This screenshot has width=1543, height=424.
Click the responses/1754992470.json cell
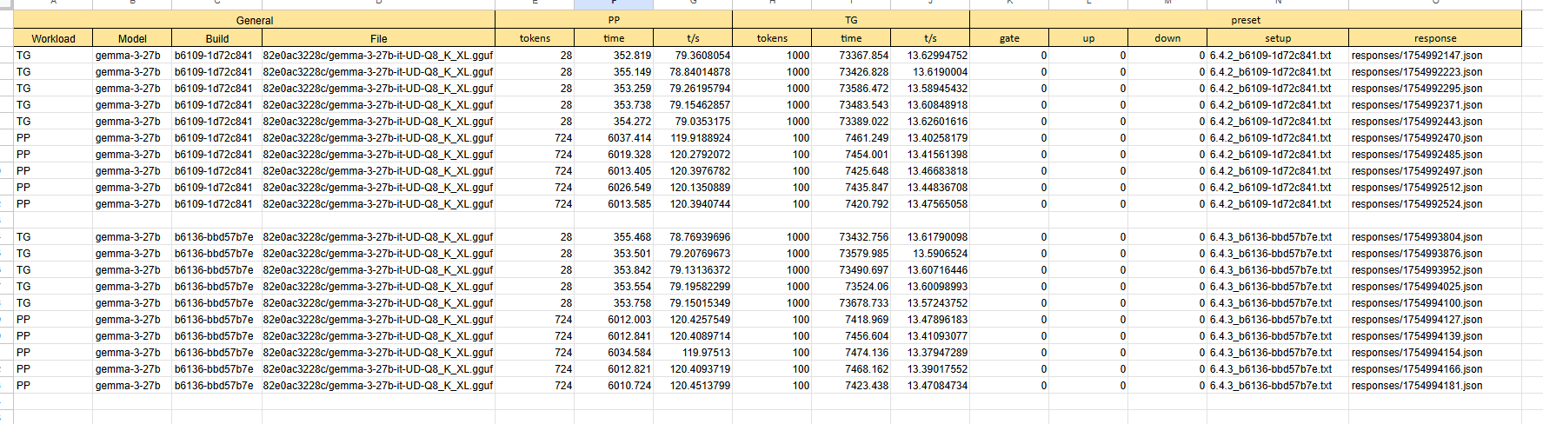[1435, 137]
